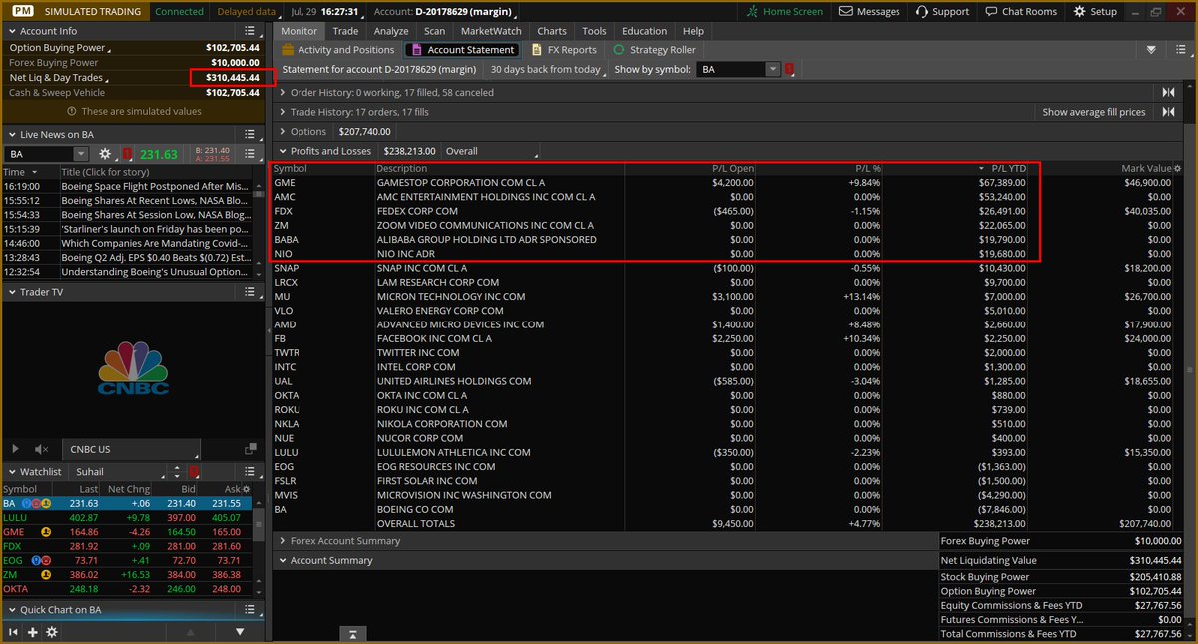Click Show average fill prices button
This screenshot has width=1198, height=644.
click(1094, 112)
